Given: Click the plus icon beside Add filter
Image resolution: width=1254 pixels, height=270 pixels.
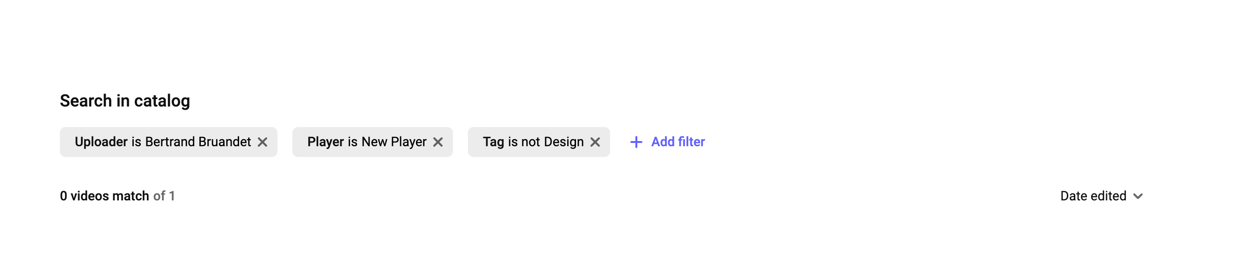Looking at the screenshot, I should click(636, 142).
